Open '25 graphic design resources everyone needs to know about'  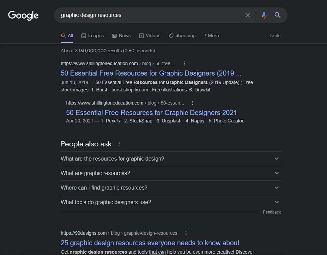pos(149,243)
